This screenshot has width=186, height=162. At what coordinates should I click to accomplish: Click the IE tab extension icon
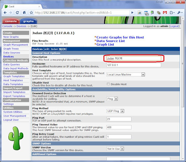point(139,13)
